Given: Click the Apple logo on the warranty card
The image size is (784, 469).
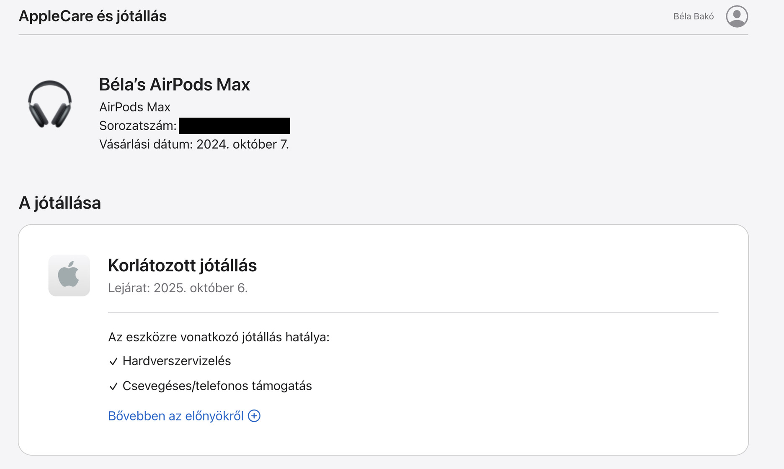Looking at the screenshot, I should pyautogui.click(x=70, y=275).
